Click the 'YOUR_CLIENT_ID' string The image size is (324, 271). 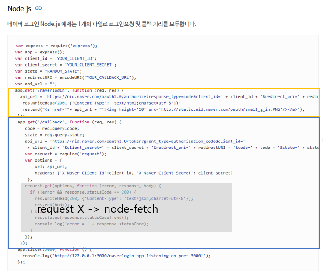pyautogui.click(x=74, y=59)
